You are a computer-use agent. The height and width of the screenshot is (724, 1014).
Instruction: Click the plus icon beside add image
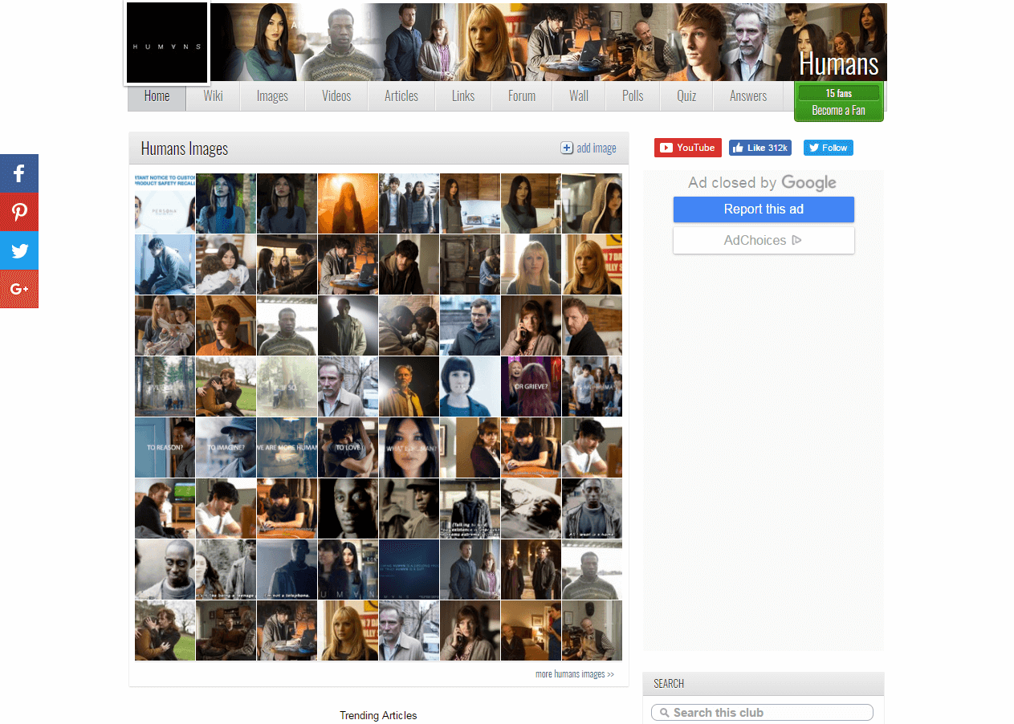(x=567, y=148)
